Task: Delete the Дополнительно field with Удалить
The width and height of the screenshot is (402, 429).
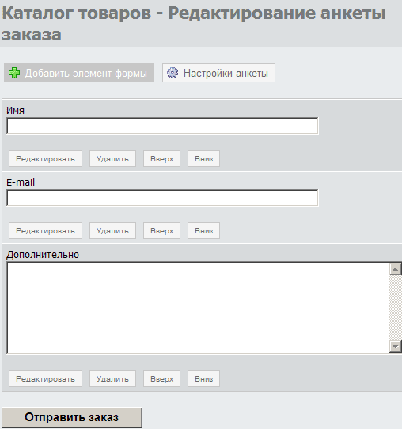Action: pyautogui.click(x=112, y=378)
